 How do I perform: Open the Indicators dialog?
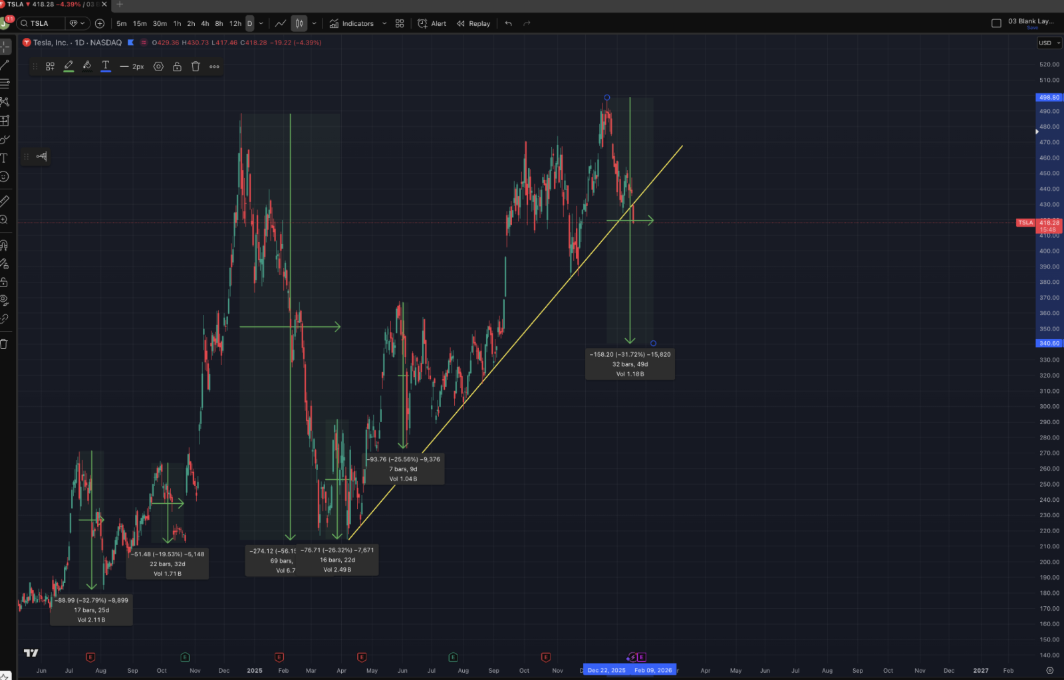click(x=352, y=23)
